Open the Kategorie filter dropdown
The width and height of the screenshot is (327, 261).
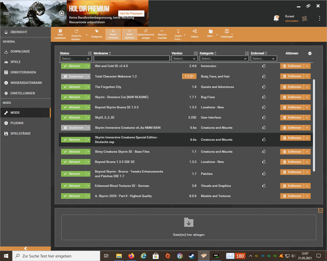[x=224, y=59]
